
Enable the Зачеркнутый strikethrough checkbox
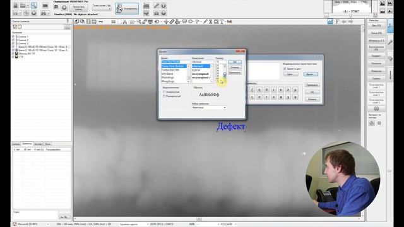coord(164,92)
